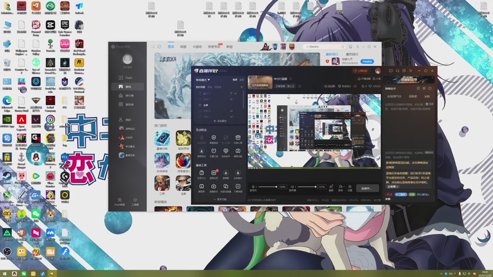Viewport: 493px width, 277px height.
Task: Open microphone dropdown arrow
Action: (256, 187)
